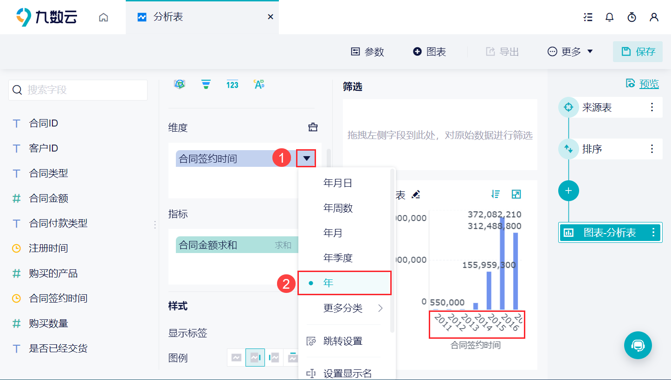The width and height of the screenshot is (671, 380).
Task: Click the fullscreen expand icon on the chart
Action: tap(516, 194)
